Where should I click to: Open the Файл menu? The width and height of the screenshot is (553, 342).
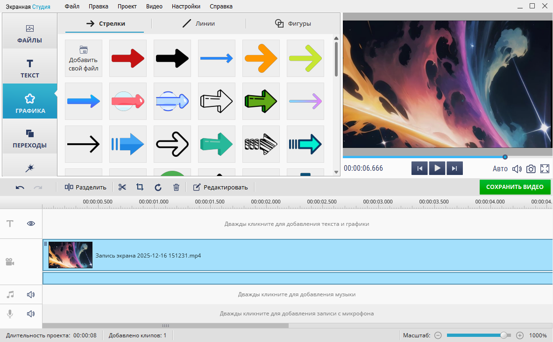pyautogui.click(x=72, y=7)
